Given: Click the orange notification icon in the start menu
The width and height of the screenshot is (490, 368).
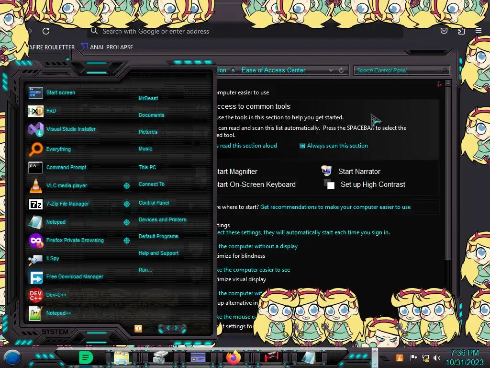Looking at the screenshot, I should coord(138,328).
